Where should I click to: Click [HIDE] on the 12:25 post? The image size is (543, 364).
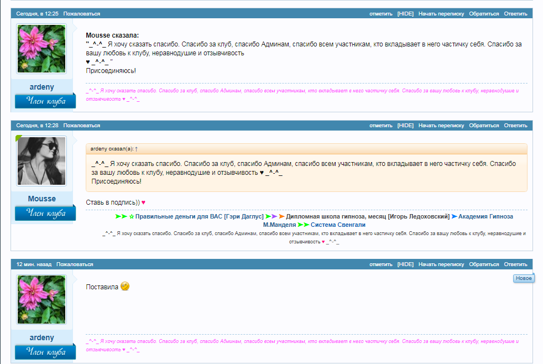[405, 14]
